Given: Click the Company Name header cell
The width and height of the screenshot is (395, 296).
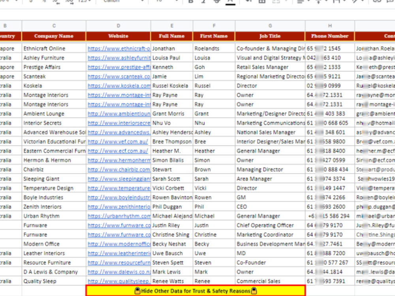Looking at the screenshot, I should coord(54,36).
